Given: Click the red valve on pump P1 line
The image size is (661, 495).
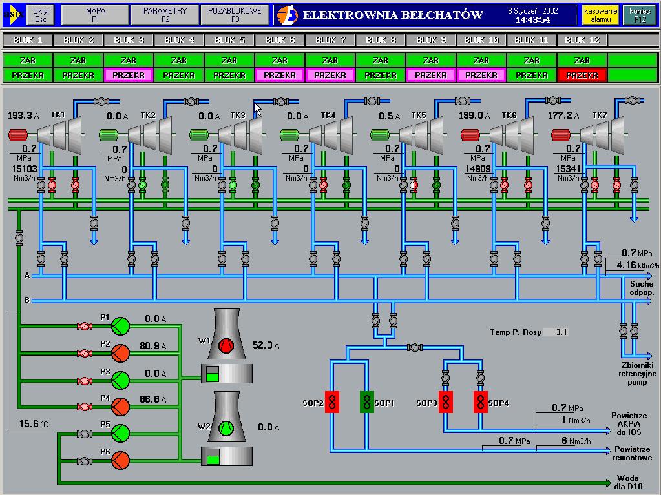Looking at the screenshot, I should tap(84, 326).
